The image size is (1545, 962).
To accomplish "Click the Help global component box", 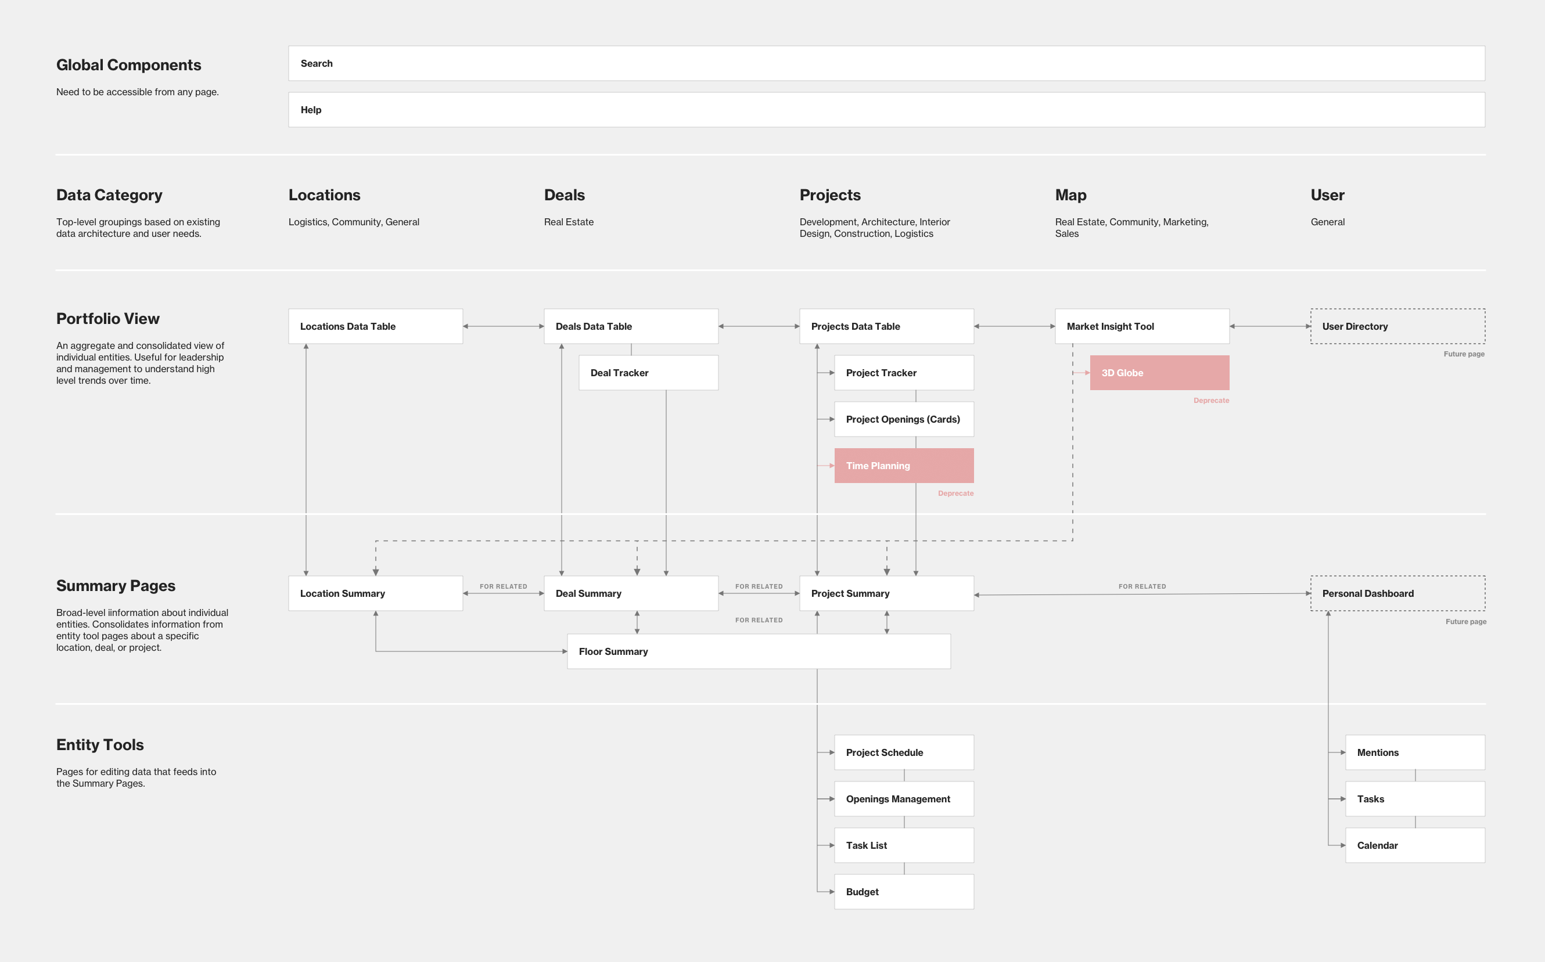I will 886,109.
